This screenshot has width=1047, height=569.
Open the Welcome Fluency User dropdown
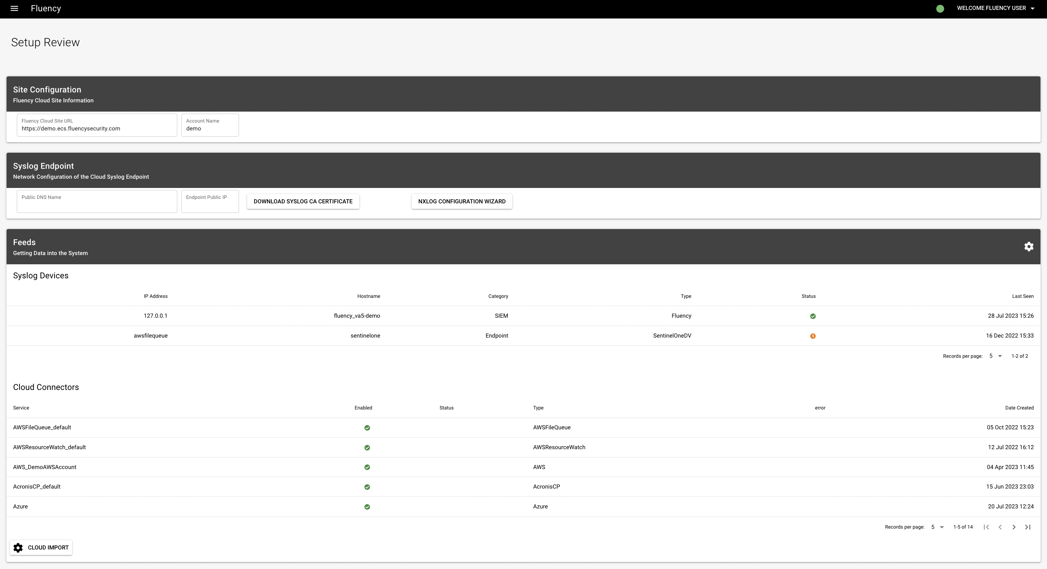995,8
